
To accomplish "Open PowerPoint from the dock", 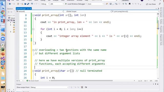I will [3, 54].
